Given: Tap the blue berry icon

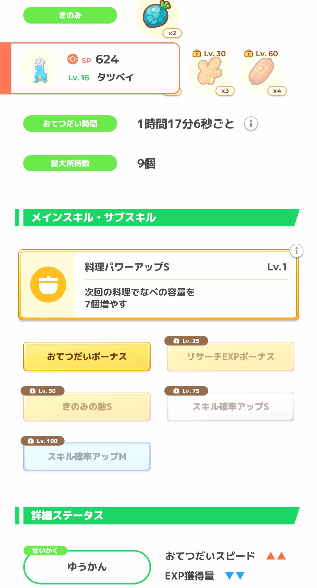Looking at the screenshot, I should 156,15.
